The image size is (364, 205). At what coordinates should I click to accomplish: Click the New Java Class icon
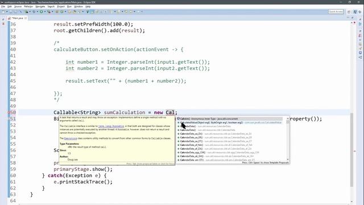pos(62,11)
